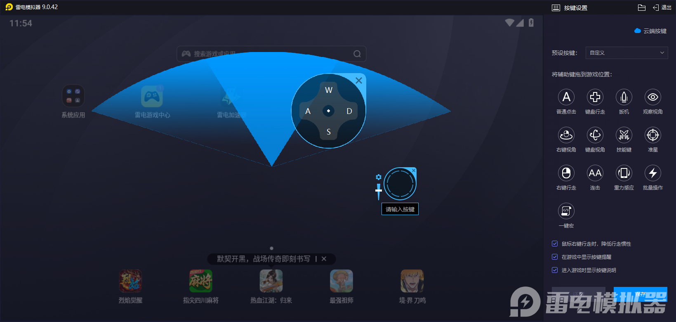The width and height of the screenshot is (676, 322).
Task: Open the 雷电加速器 app
Action: [231, 96]
